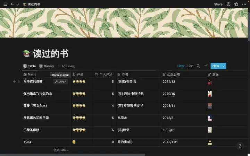Add row with plus icon beside 肖申克的救赎
The height and width of the screenshot is (156, 250).
point(14,81)
